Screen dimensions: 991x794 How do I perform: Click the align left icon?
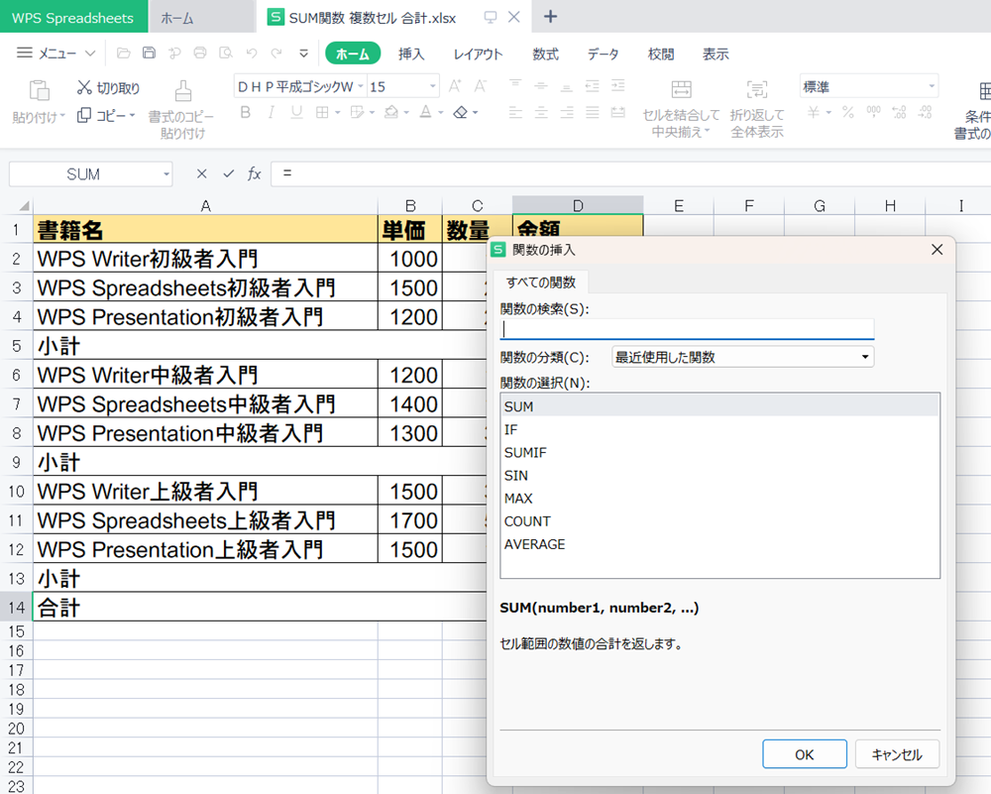(515, 113)
